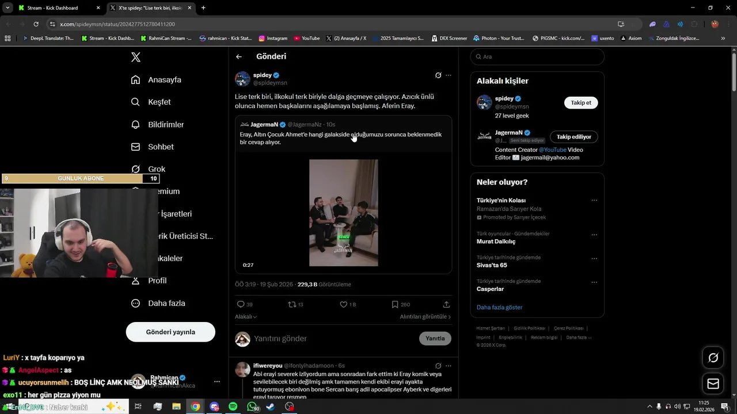Like the post with the heart icon

pos(343,304)
